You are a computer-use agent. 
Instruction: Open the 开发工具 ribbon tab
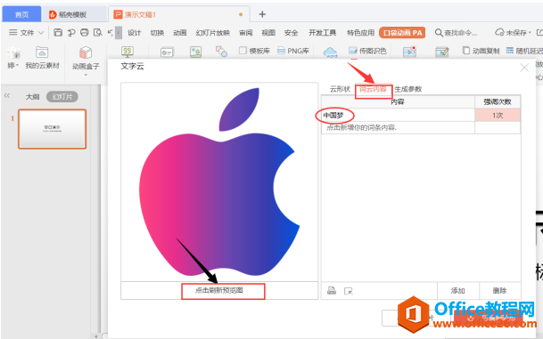(323, 33)
